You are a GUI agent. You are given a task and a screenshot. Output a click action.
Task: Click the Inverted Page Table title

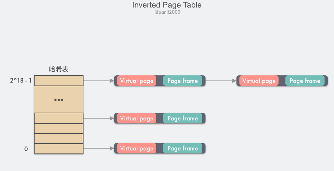tap(167, 5)
